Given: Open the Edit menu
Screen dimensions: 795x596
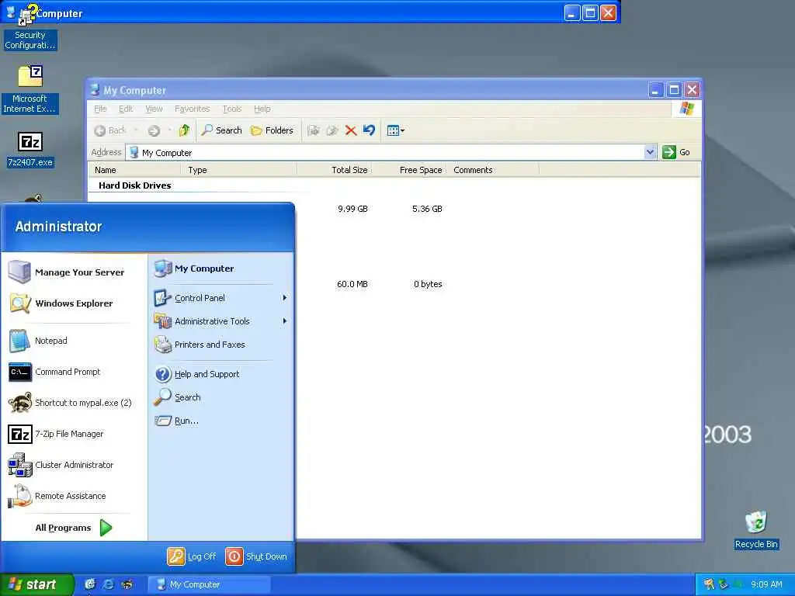Looking at the screenshot, I should point(126,109).
